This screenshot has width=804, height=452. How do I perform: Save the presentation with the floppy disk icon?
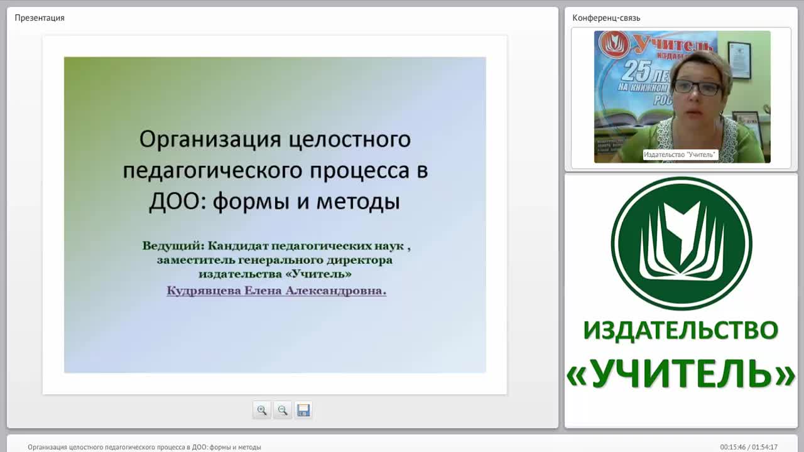[303, 410]
